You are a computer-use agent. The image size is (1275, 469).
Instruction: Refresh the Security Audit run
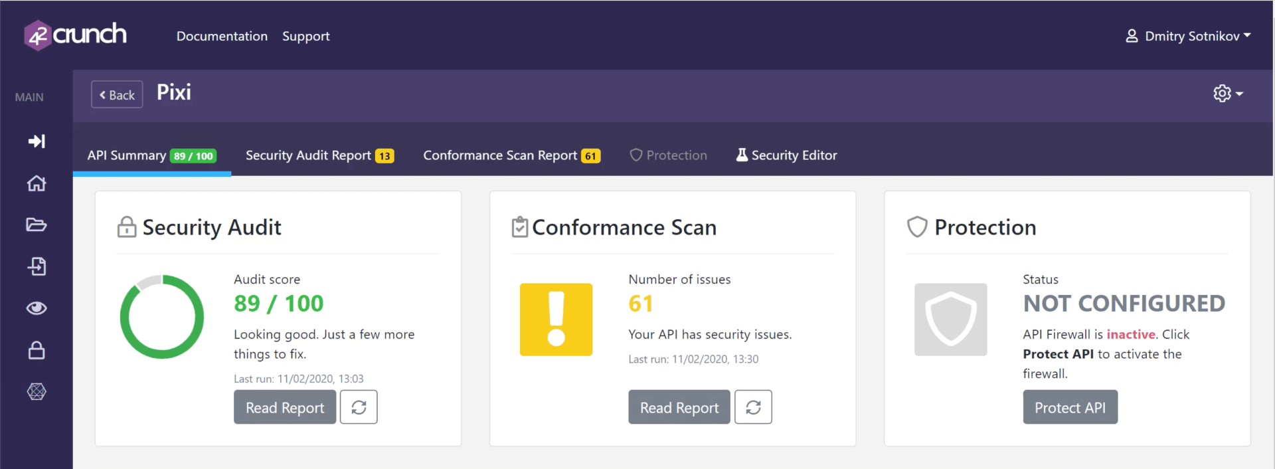pos(359,407)
